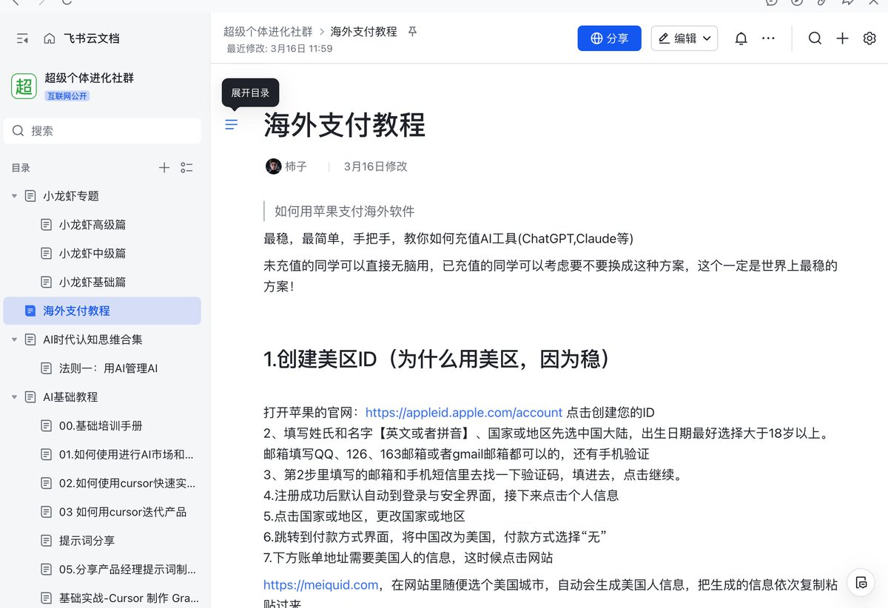Collapse the AI基础教程 tree section
This screenshot has height=608, width=888.
click(14, 397)
